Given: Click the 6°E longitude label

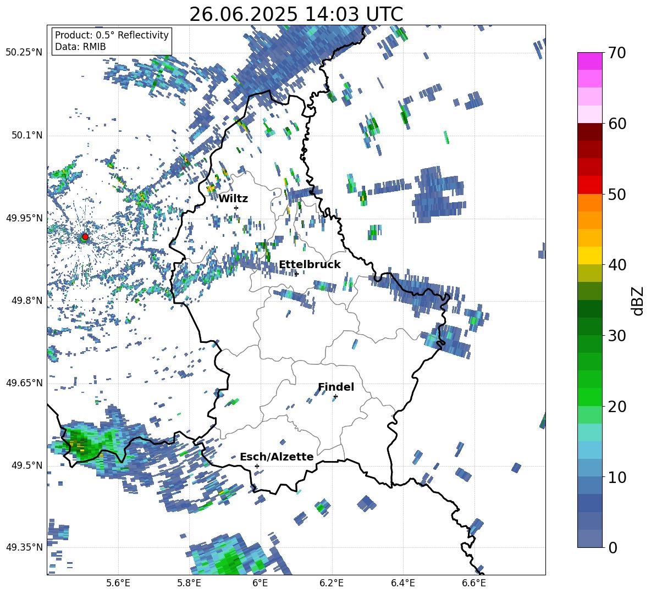Looking at the screenshot, I should 260,583.
